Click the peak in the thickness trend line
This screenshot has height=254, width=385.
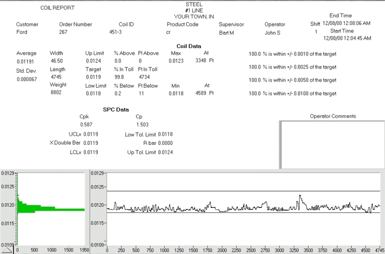pyautogui.click(x=299, y=196)
